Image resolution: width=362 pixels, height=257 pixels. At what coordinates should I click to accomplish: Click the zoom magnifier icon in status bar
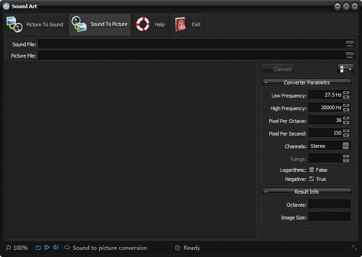click(x=8, y=248)
